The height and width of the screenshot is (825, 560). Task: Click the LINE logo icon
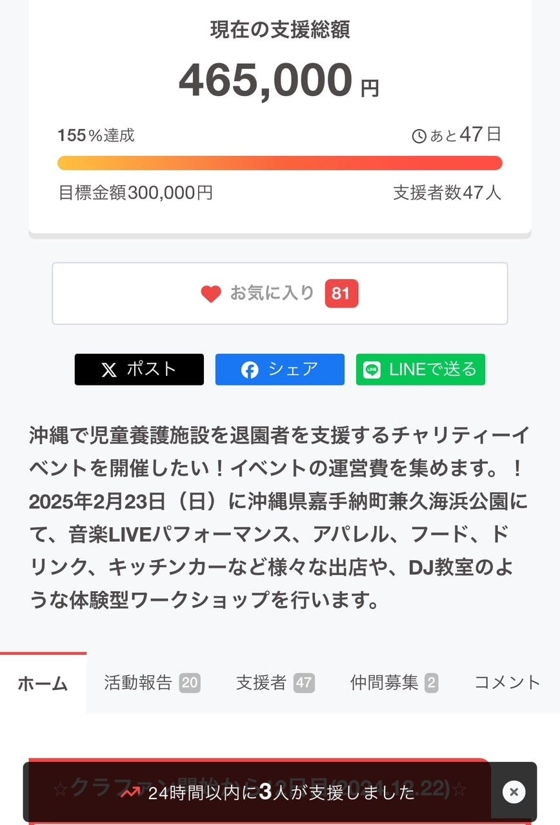[372, 370]
